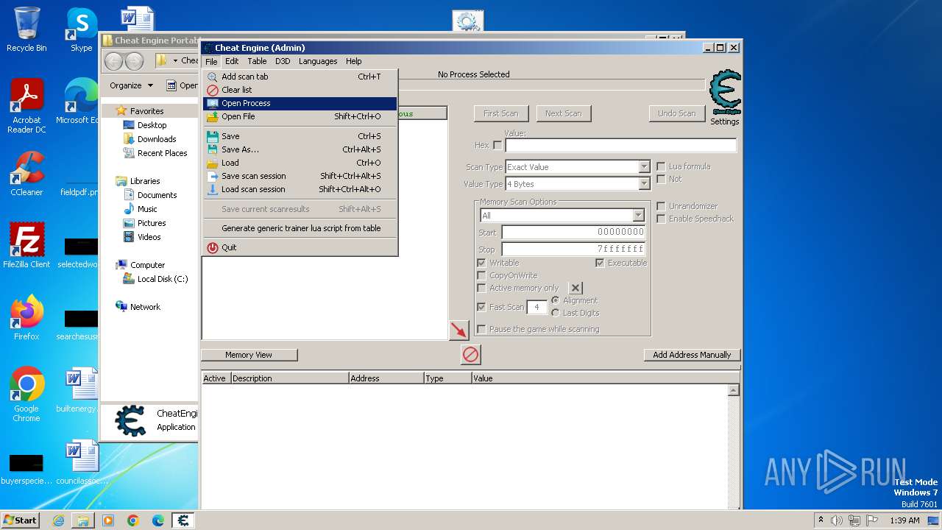Open Cheat Engine Settings logo
The height and width of the screenshot is (530, 942).
[725, 93]
